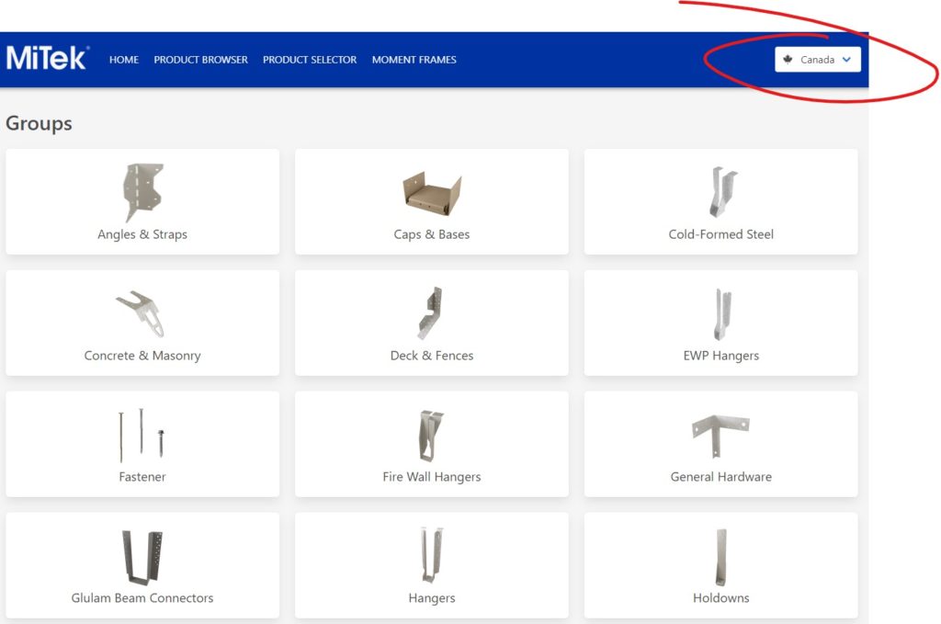Open the Concrete & Masonry label
Viewport: 941px width, 624px height.
point(142,356)
